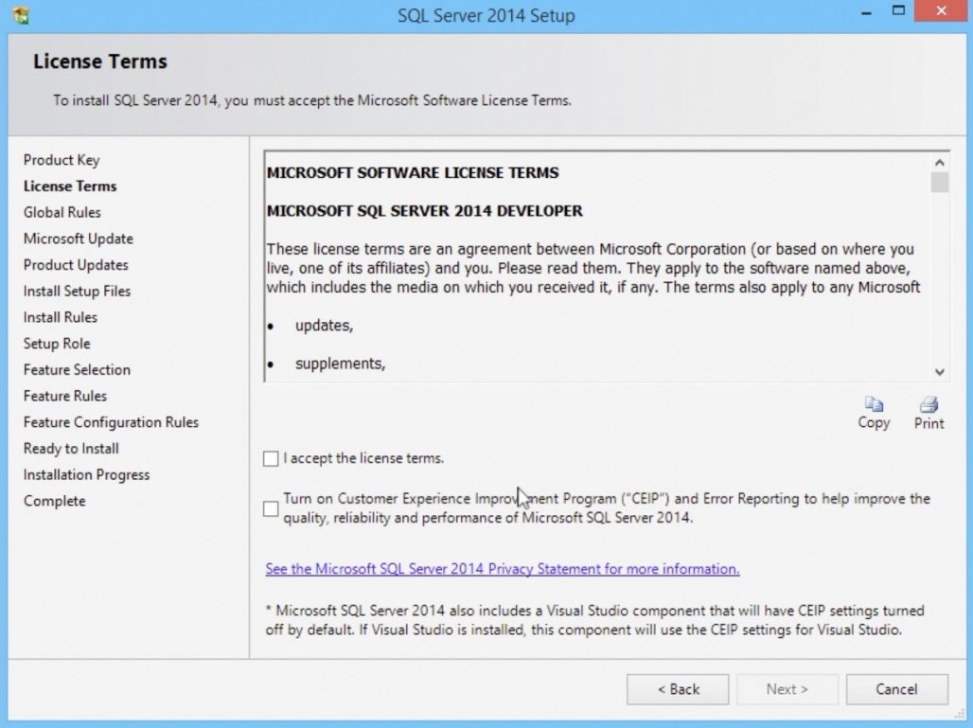Select the Setup Role step
Image resolution: width=973 pixels, height=728 pixels.
[57, 344]
